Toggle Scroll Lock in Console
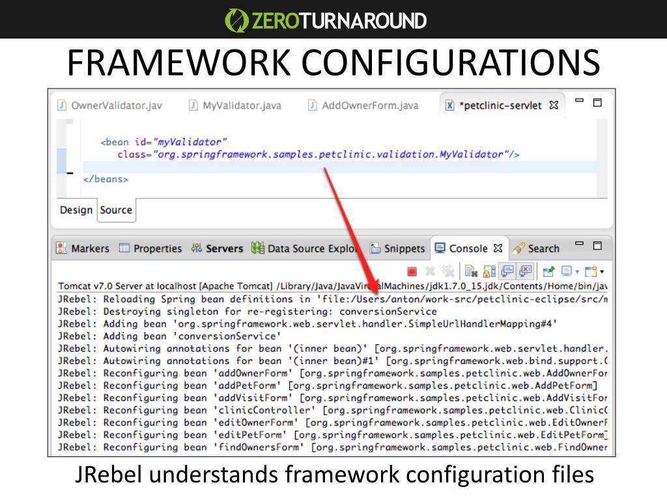 [489, 271]
